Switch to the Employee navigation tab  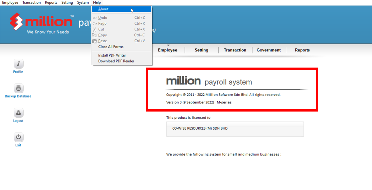(x=168, y=50)
